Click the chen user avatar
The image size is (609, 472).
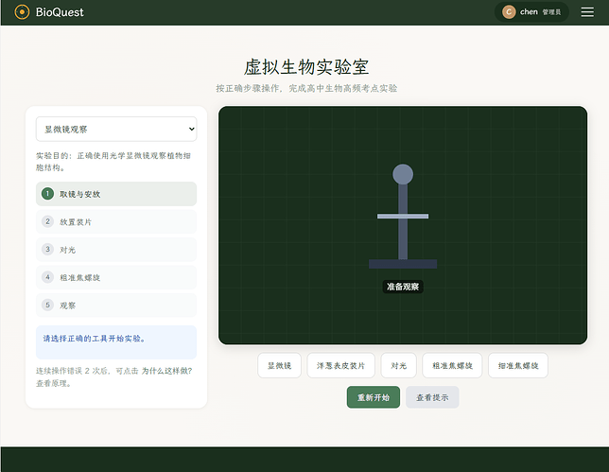tap(509, 12)
